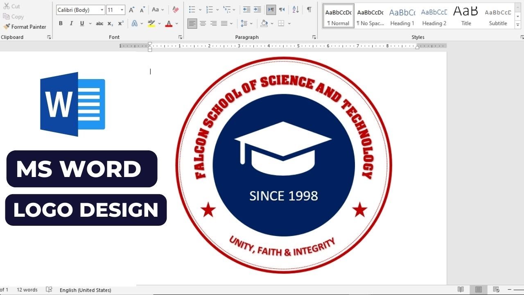This screenshot has height=295, width=524.
Task: Increase font size with Grow Font icon
Action: coord(131,10)
